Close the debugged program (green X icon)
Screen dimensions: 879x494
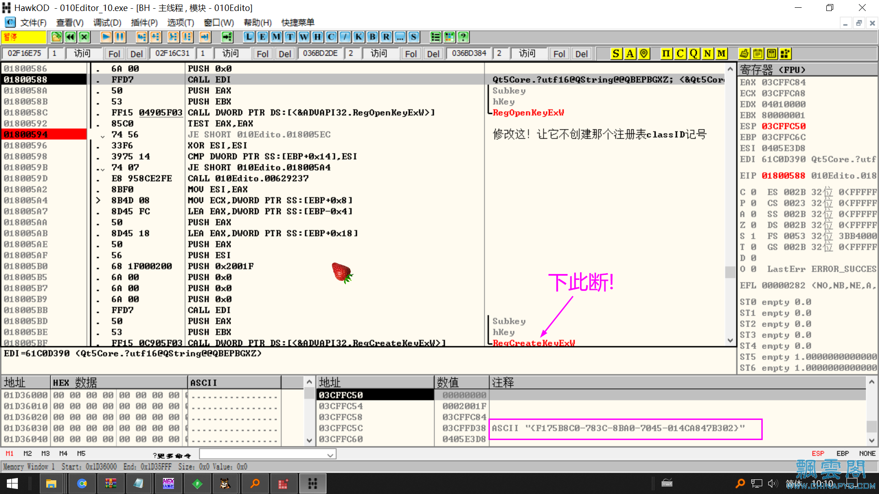[x=84, y=37]
